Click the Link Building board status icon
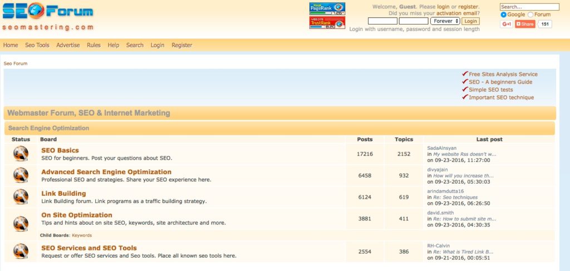This screenshot has height=271, width=570. pyautogui.click(x=21, y=197)
